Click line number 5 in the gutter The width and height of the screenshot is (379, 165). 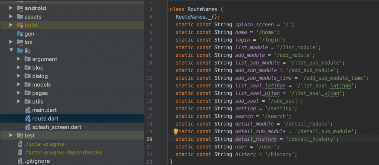pyautogui.click(x=151, y=25)
